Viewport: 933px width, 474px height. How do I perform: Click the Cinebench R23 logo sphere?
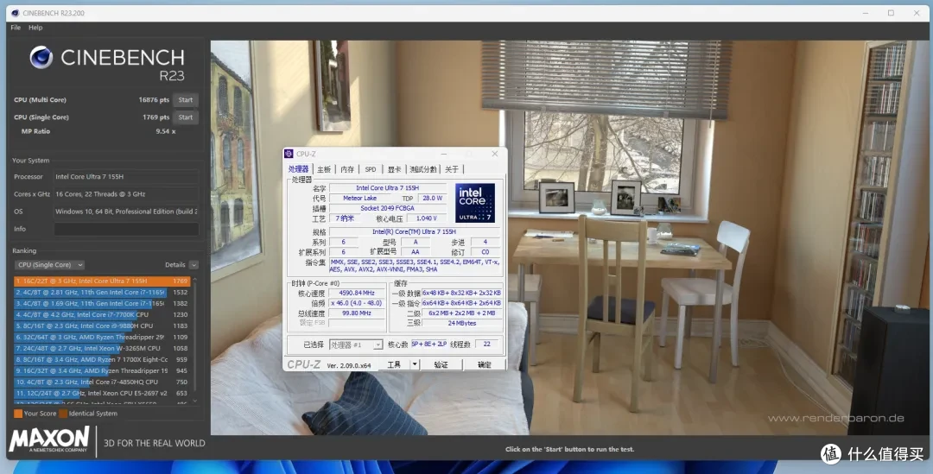point(41,58)
